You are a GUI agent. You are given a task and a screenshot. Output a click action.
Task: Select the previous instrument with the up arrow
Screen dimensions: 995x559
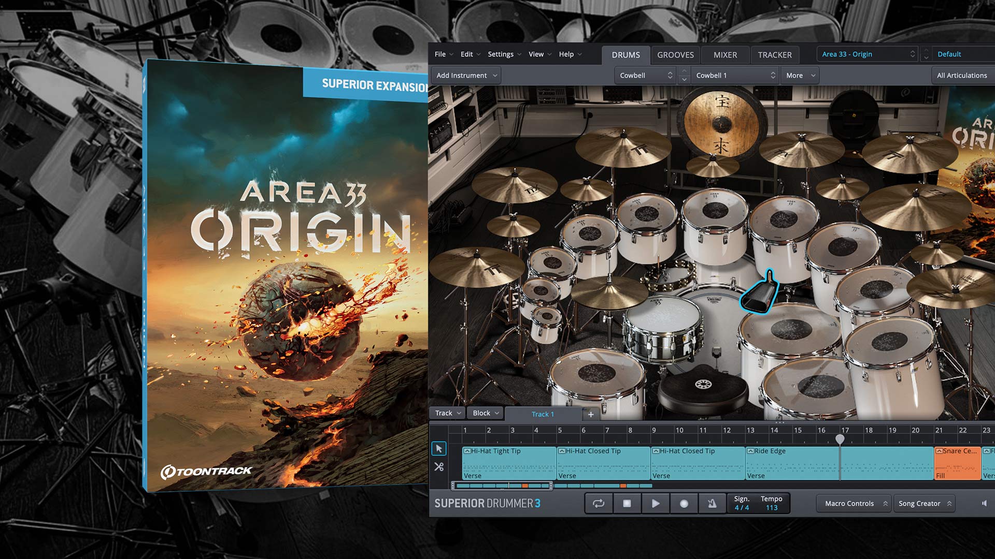pos(684,71)
